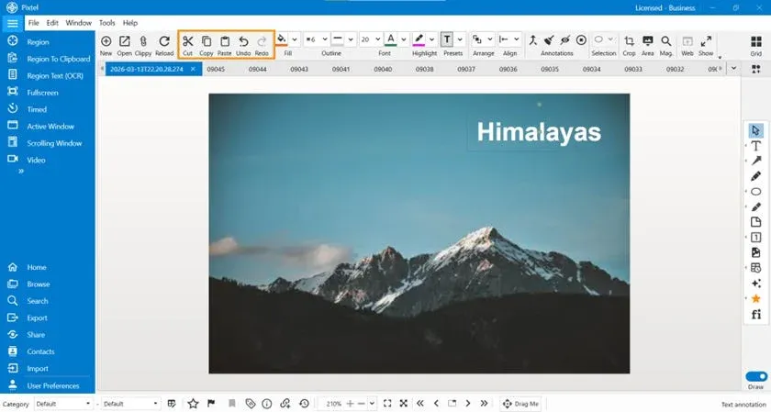The width and height of the screenshot is (771, 412).
Task: Click the broom clear annotations icon
Action: tap(549, 39)
